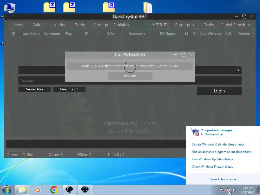This screenshot has width=260, height=195.
Task: Click the IP column header
Action: click(86, 34)
